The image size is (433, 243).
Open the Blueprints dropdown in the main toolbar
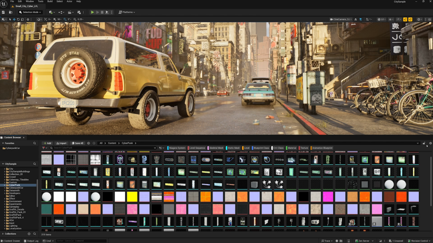pos(61,12)
